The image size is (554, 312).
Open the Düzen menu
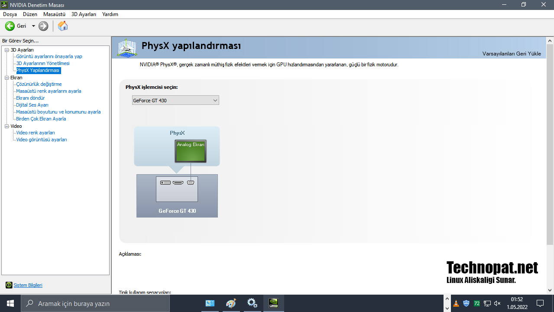point(30,14)
